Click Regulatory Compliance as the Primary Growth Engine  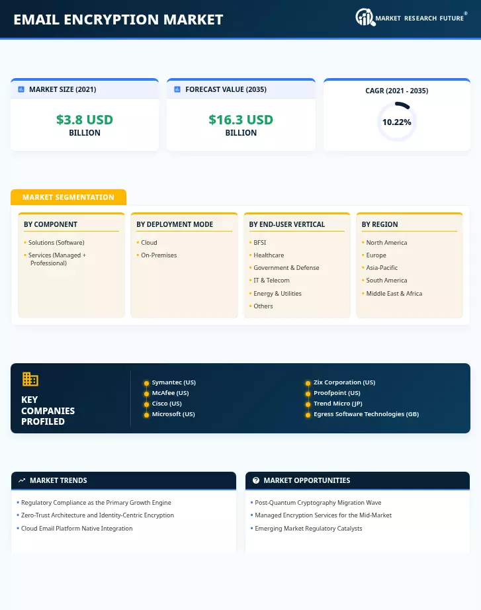tap(96, 503)
